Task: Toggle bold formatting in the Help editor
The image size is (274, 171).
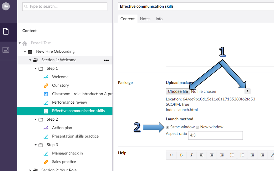Action: click(181, 155)
